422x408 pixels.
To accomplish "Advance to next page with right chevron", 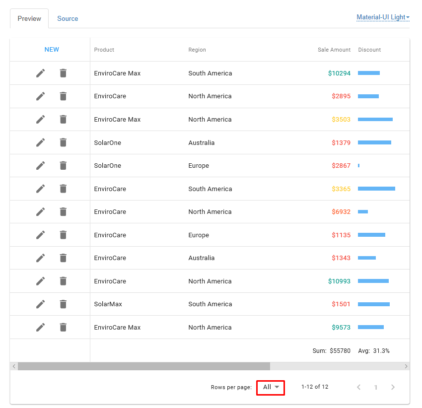I will point(393,387).
